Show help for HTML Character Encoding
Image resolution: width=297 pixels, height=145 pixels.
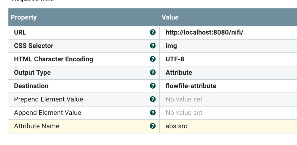[153, 59]
